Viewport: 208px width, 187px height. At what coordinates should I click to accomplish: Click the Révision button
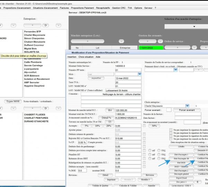(150, 175)
